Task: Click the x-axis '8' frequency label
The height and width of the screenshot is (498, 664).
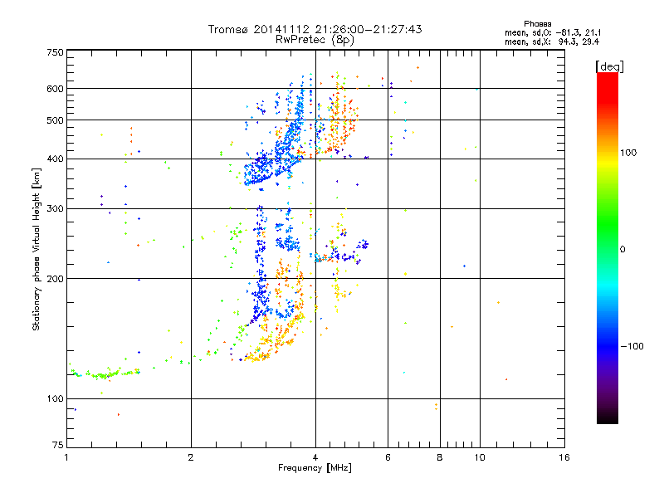Action: point(440,457)
